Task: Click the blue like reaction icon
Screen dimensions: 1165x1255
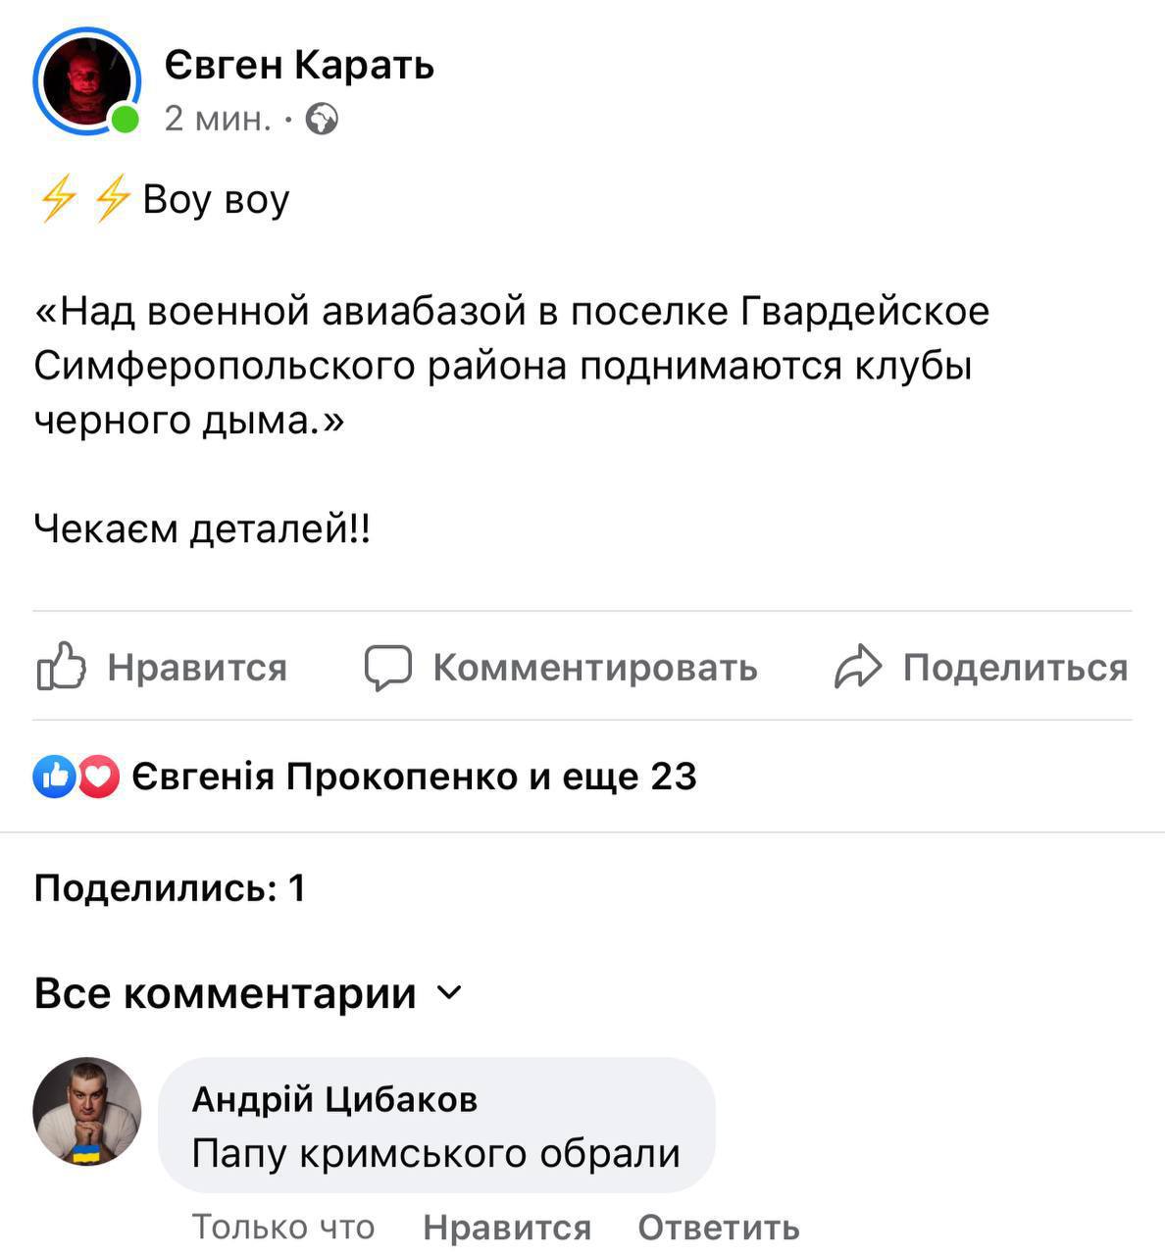Action: [54, 777]
